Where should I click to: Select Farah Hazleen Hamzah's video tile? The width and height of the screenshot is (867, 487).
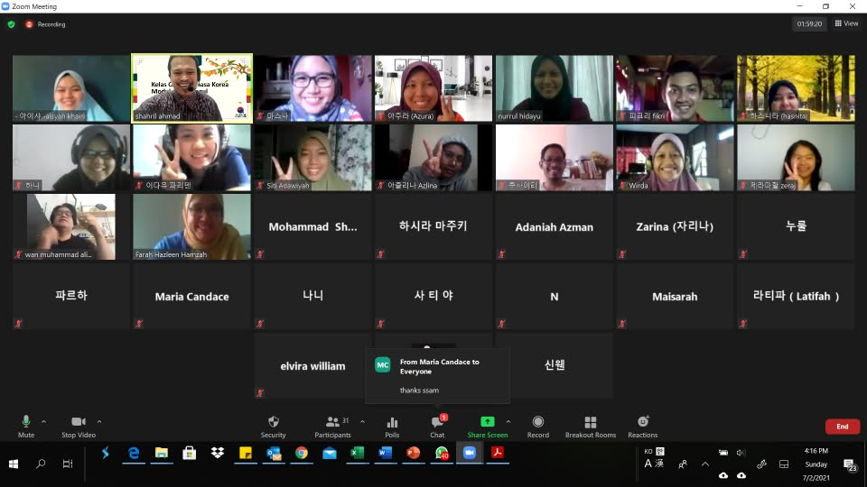point(191,226)
